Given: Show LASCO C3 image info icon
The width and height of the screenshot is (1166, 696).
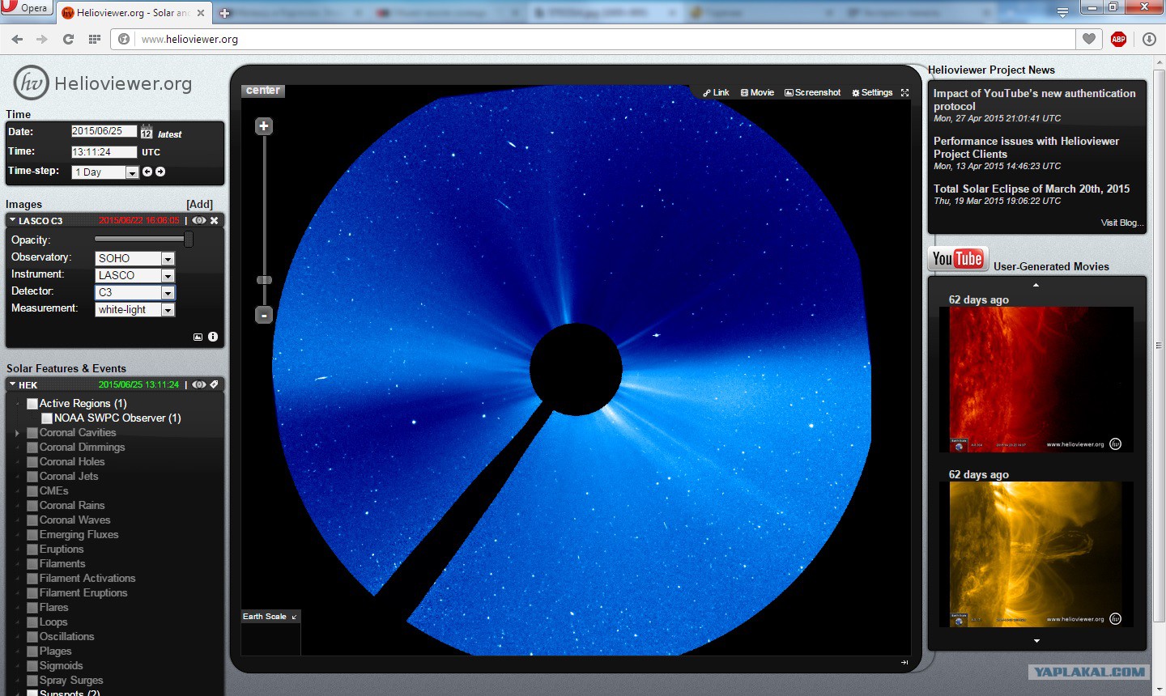Looking at the screenshot, I should [x=213, y=337].
